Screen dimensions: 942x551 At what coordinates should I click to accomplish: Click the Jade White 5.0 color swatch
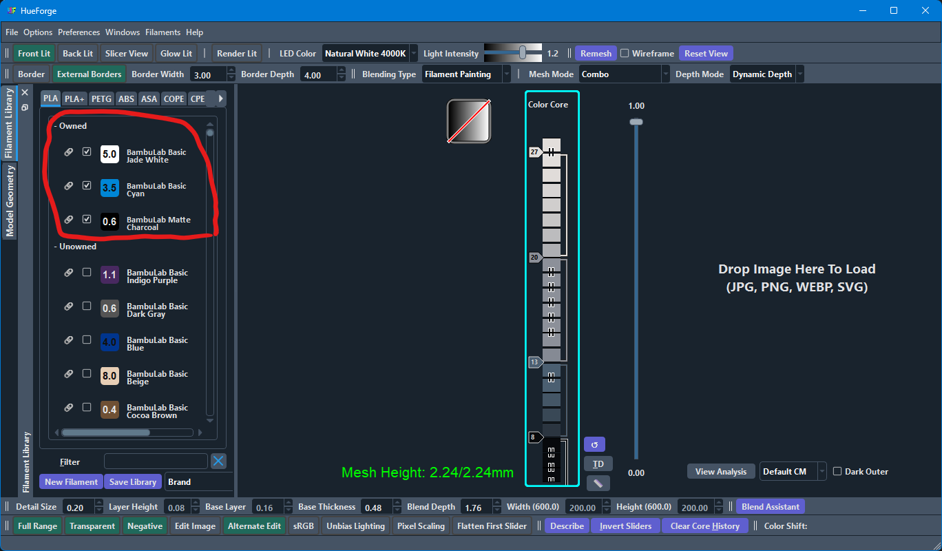tap(109, 154)
